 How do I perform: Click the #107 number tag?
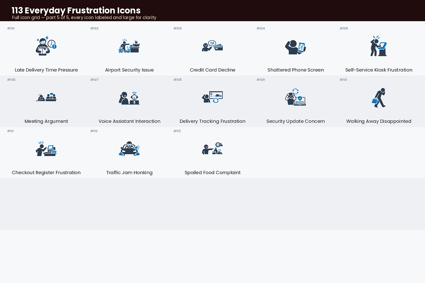[94, 80]
